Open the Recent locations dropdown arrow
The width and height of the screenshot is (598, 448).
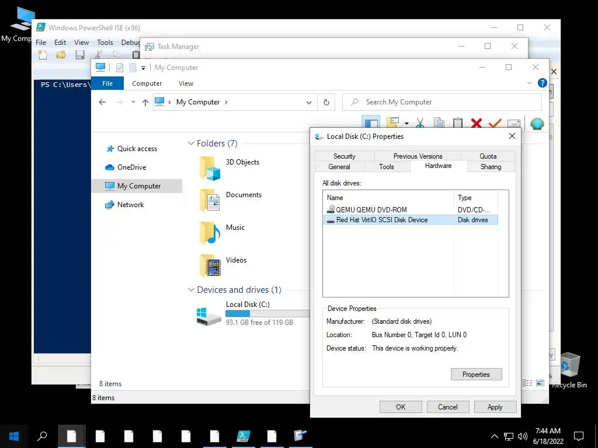coord(133,102)
